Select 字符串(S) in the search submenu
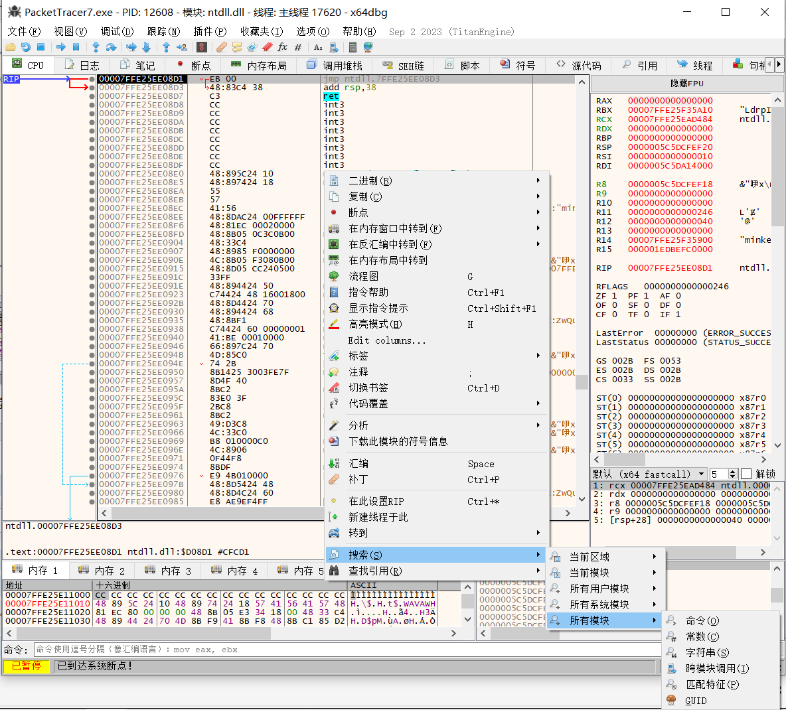This screenshot has width=786, height=710. 721,652
